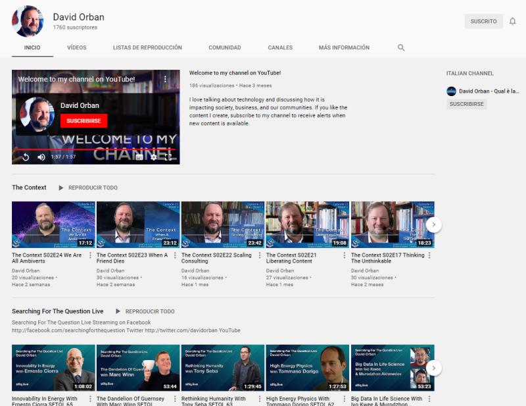Open Big Data In Life Science thumbnail
The height and width of the screenshot is (406, 526).
pos(393,368)
